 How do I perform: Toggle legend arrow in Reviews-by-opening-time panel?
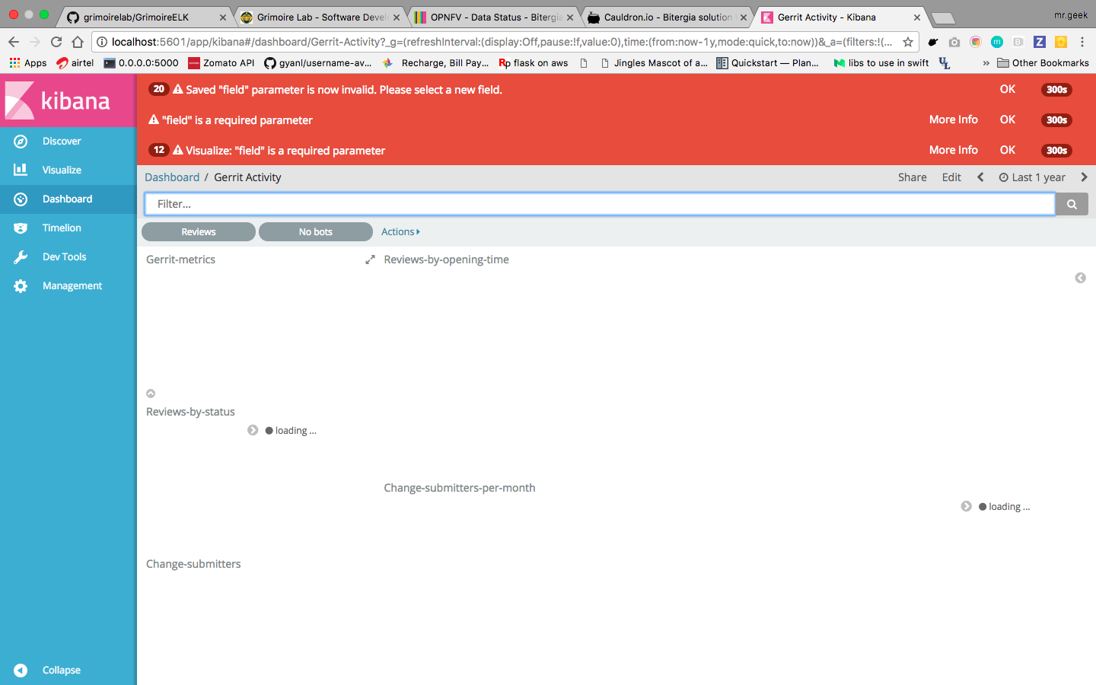[1080, 278]
